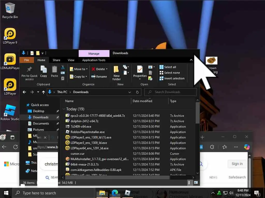The height and width of the screenshot is (198, 265).
Task: Click Rename in the Organize group
Action: 99,76
